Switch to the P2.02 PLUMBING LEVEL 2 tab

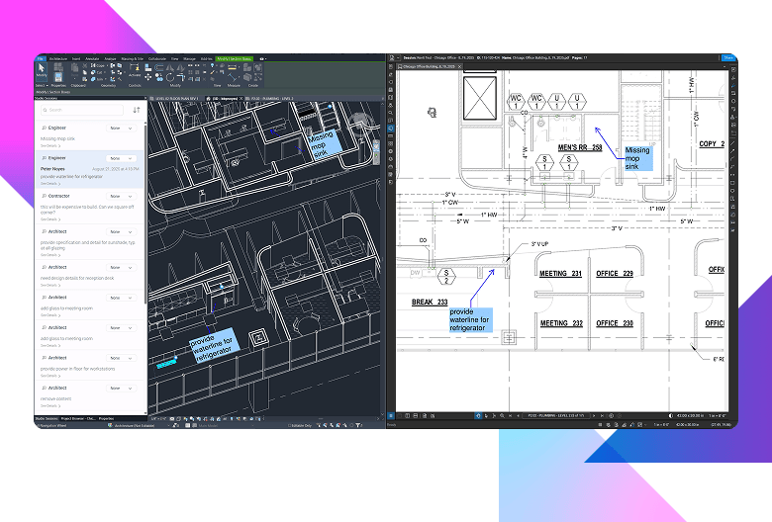pos(270,99)
